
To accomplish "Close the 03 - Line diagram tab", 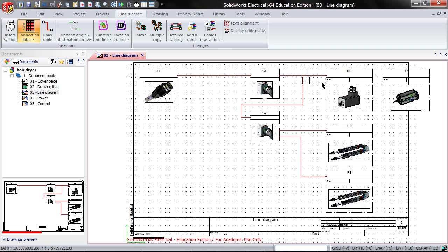I will (142, 55).
